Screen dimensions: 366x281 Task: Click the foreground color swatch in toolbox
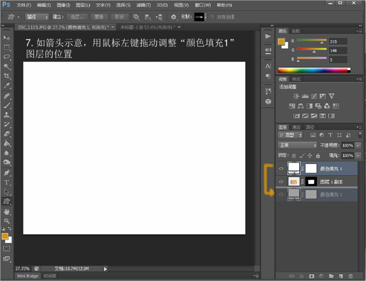point(5,236)
